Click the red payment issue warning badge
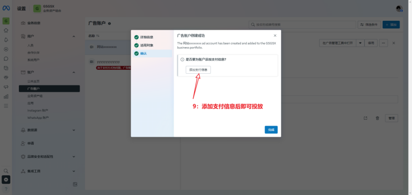The image size is (412, 195). (114, 68)
